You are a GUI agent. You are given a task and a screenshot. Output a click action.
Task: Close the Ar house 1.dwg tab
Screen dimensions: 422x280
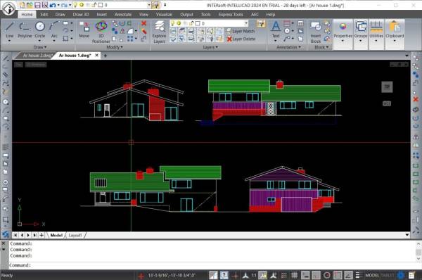click(96, 55)
